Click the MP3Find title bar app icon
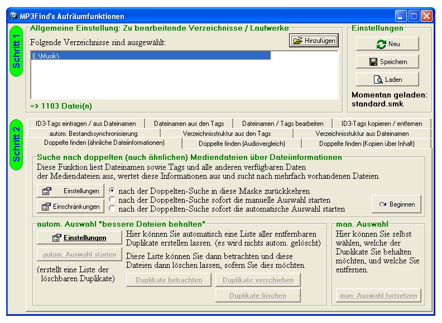This screenshot has width=442, height=323. coord(13,16)
